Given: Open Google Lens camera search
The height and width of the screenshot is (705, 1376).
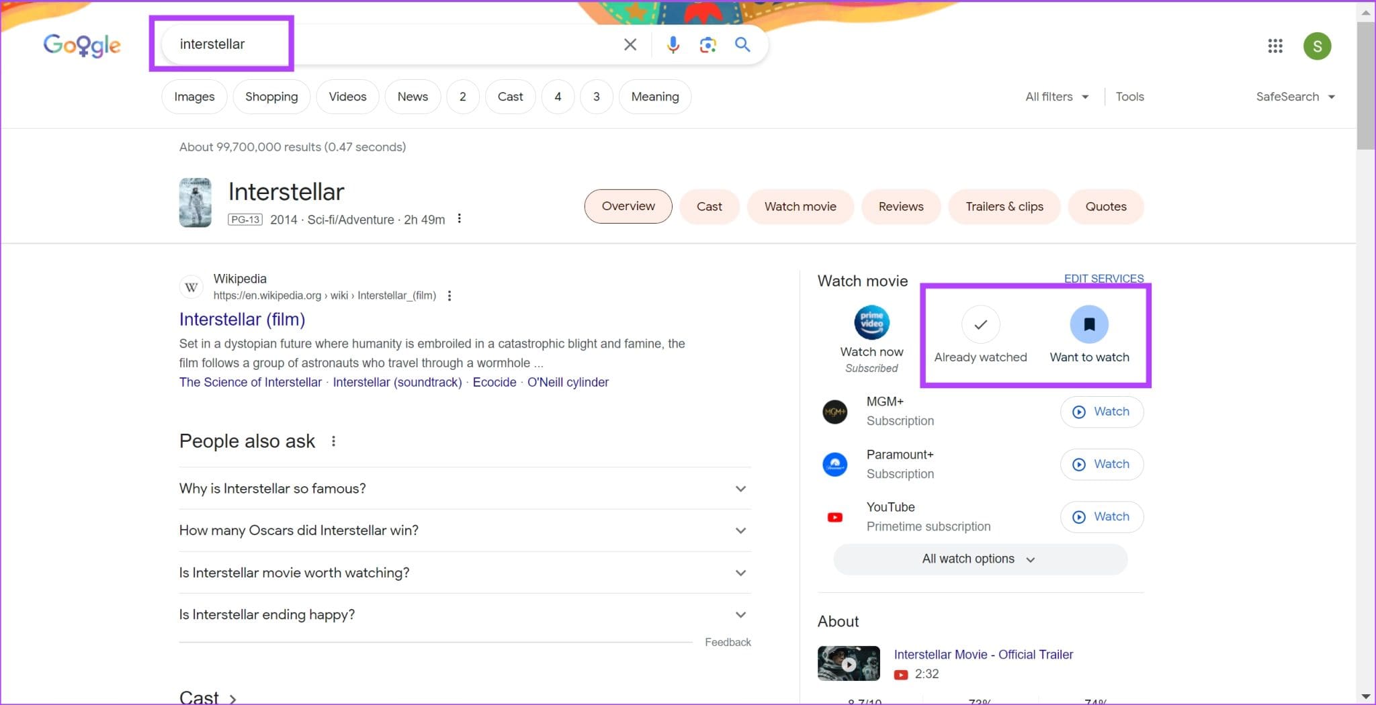Looking at the screenshot, I should [707, 44].
